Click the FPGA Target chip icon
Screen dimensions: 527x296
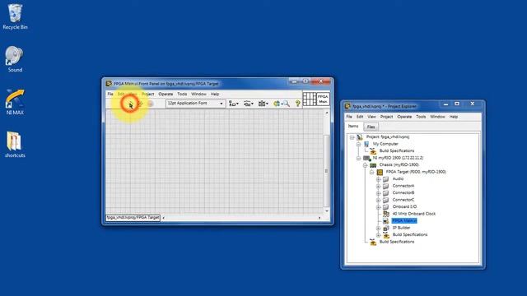(x=380, y=172)
